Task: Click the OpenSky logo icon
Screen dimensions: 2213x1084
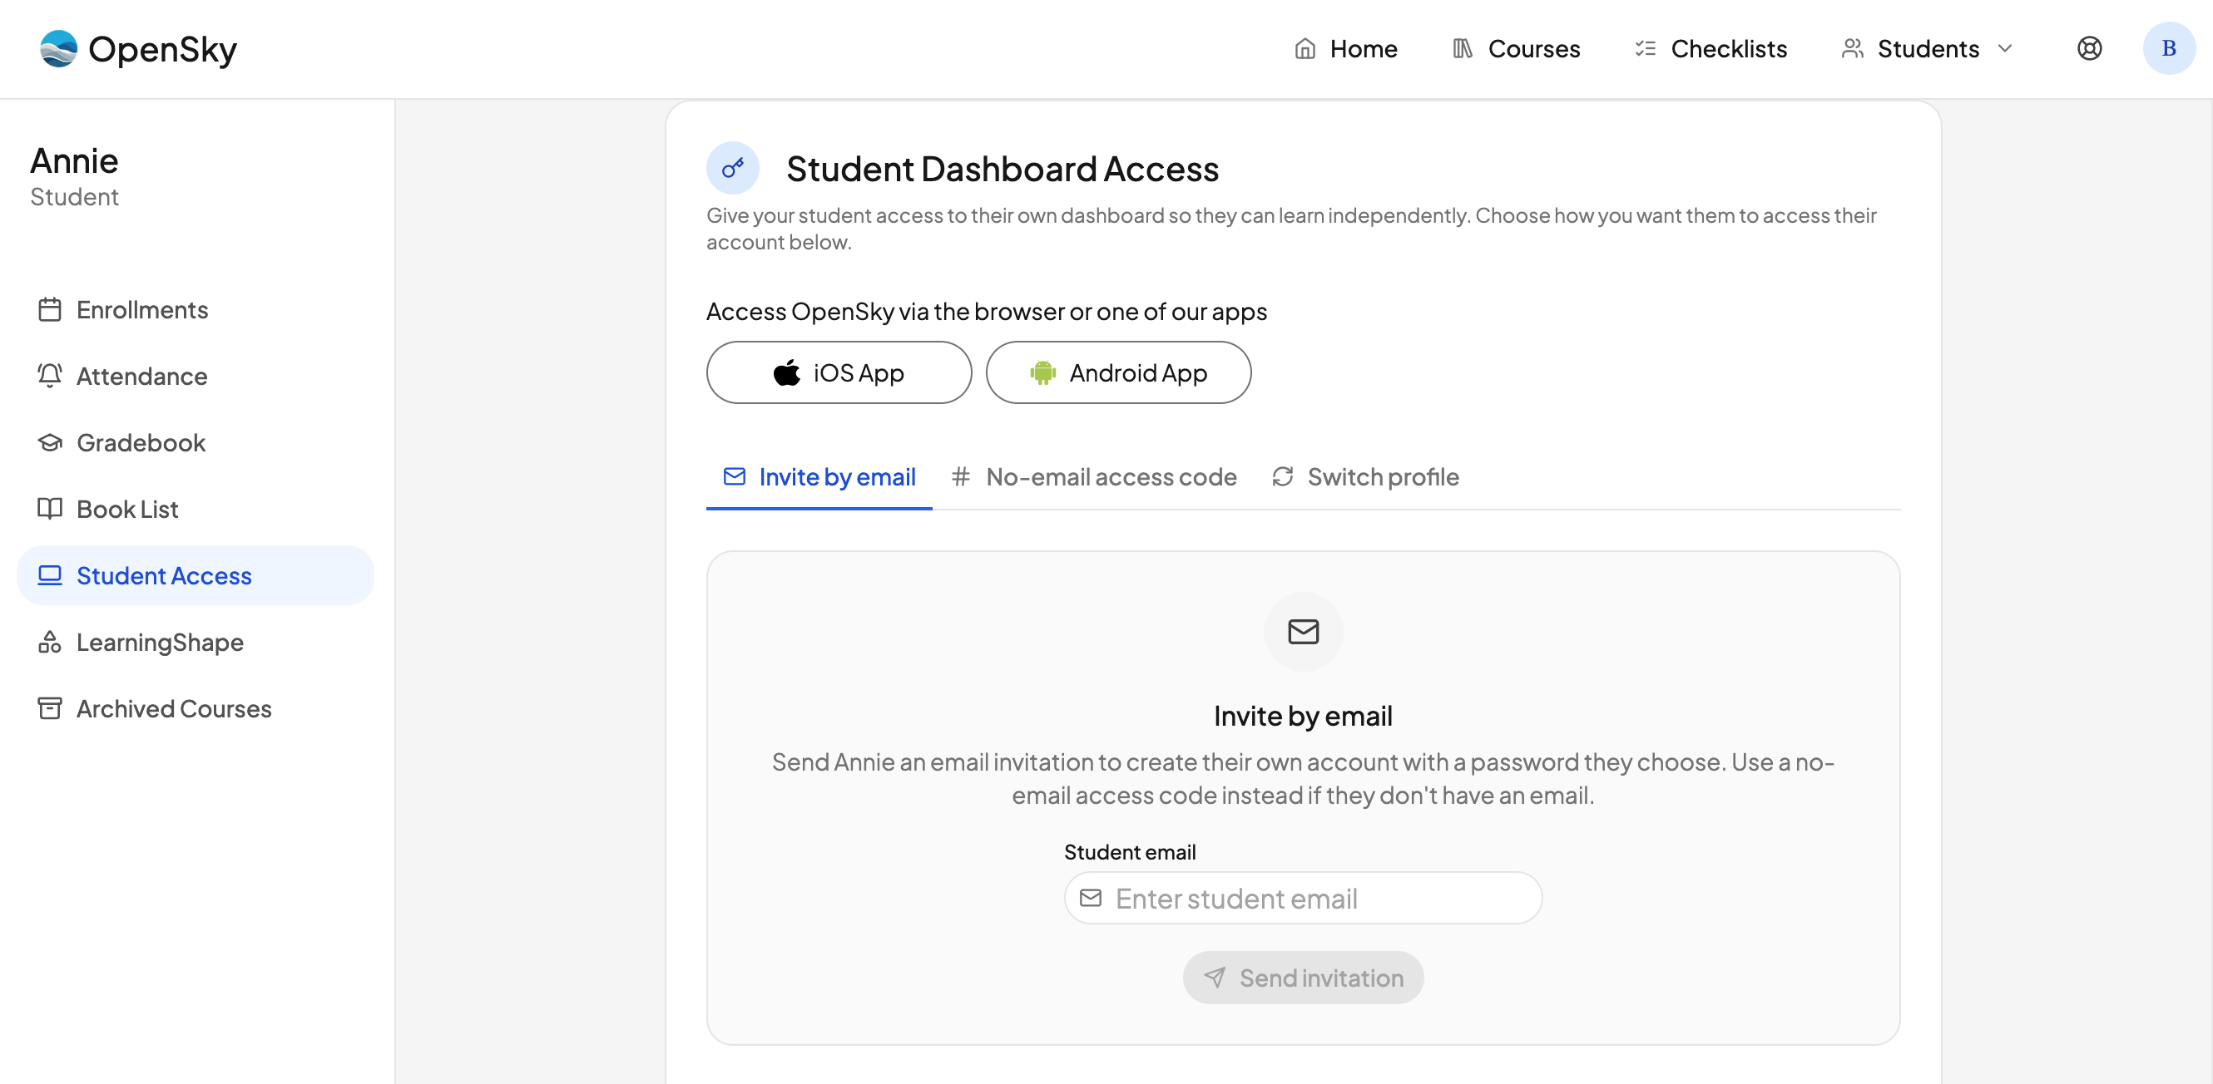Action: coord(58,48)
